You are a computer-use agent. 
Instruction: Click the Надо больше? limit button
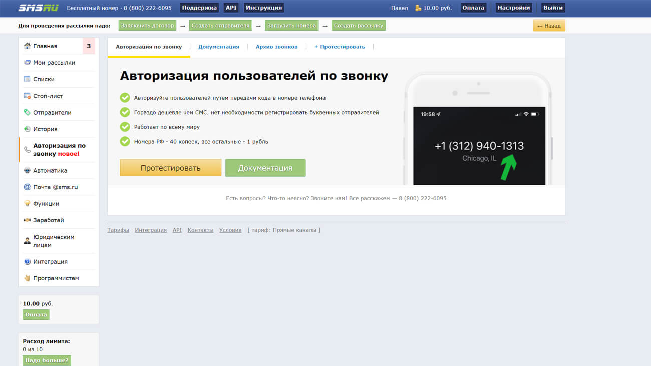[x=47, y=360]
